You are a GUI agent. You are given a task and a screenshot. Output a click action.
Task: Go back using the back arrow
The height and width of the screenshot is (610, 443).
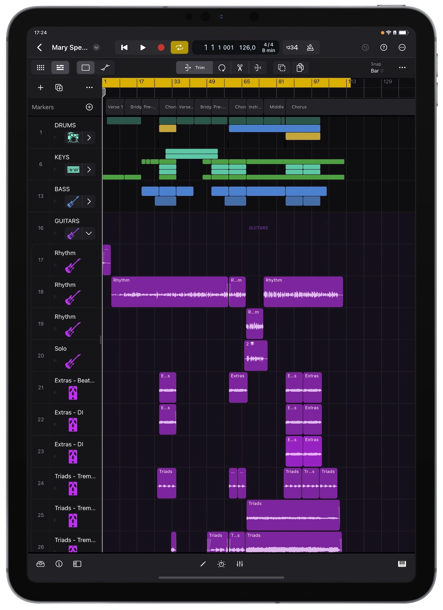click(39, 48)
